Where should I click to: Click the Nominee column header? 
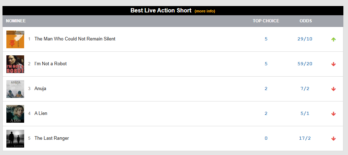coord(16,21)
